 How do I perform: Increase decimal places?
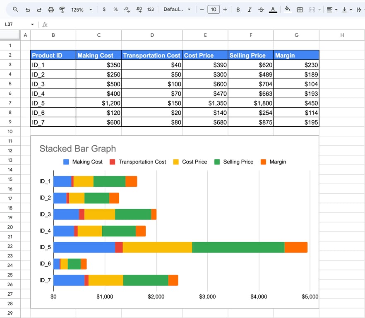(x=139, y=10)
